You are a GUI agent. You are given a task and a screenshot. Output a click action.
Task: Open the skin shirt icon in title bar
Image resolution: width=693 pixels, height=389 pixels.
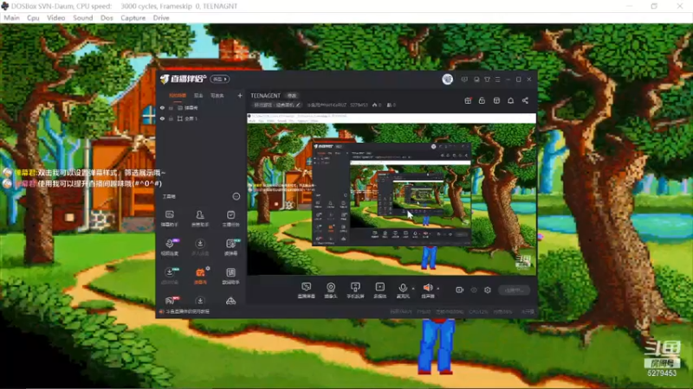tap(487, 80)
